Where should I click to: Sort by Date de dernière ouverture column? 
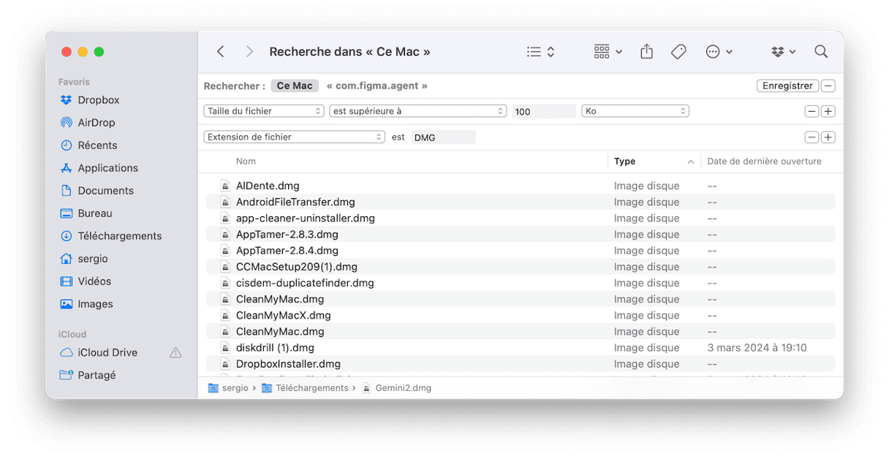[764, 162]
